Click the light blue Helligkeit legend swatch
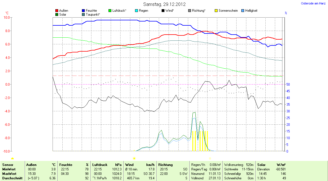328x181 pixels. [x=243, y=11]
